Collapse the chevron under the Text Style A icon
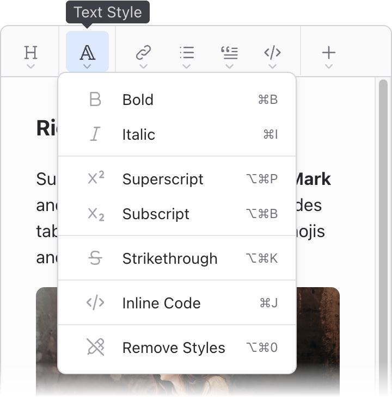392x397 pixels. (x=87, y=66)
